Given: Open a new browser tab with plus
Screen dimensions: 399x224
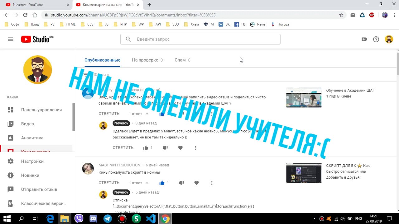Looking at the screenshot, I should point(149,5).
